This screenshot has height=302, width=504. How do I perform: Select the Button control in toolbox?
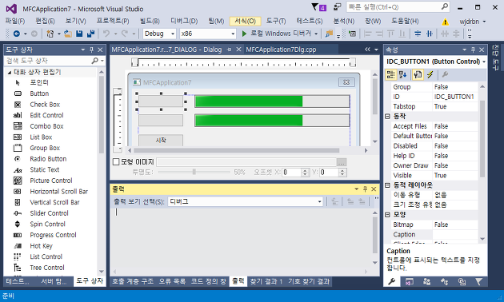click(39, 93)
